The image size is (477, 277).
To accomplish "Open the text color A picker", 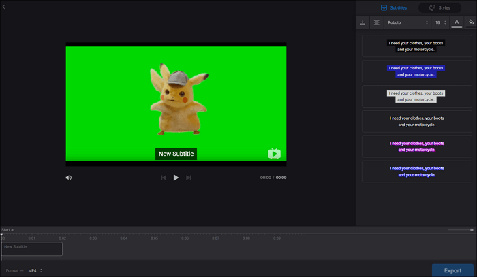I will pos(457,22).
